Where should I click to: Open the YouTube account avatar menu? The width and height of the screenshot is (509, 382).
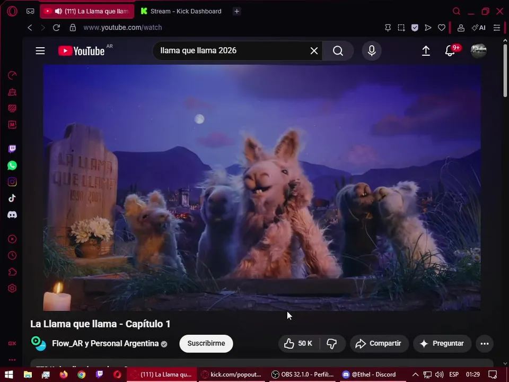point(478,51)
